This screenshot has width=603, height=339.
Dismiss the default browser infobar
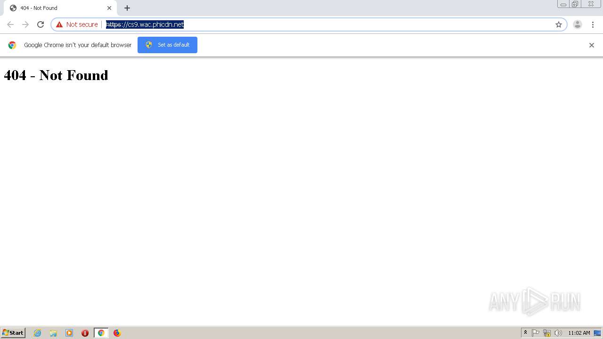pos(592,45)
